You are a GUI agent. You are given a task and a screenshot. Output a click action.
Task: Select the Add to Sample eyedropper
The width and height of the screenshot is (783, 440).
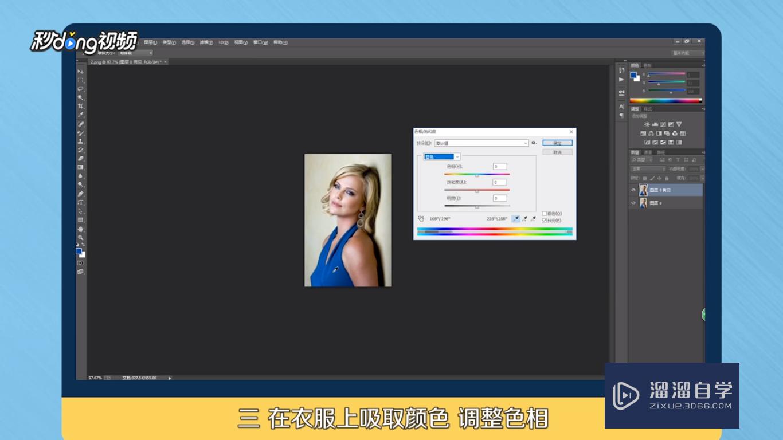(x=524, y=219)
